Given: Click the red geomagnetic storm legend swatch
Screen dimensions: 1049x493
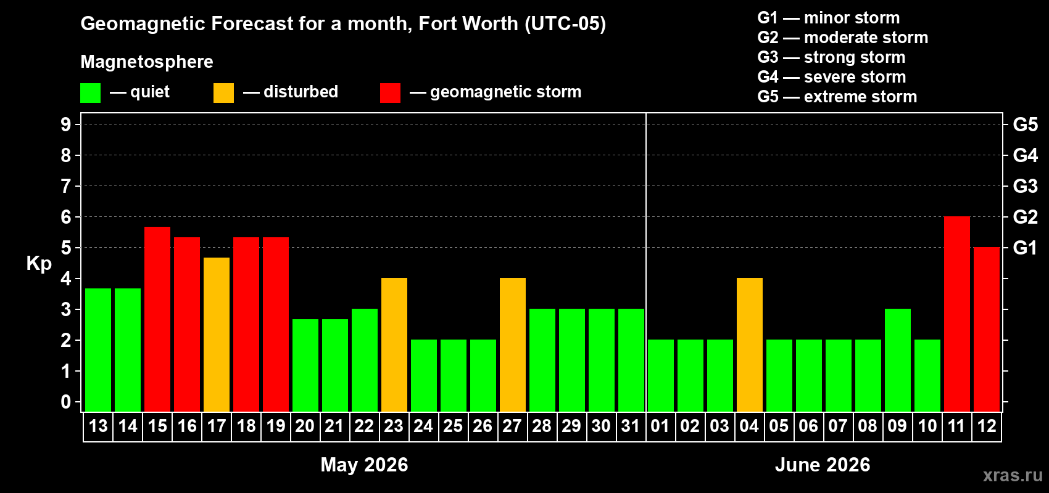Looking at the screenshot, I should click(x=391, y=93).
